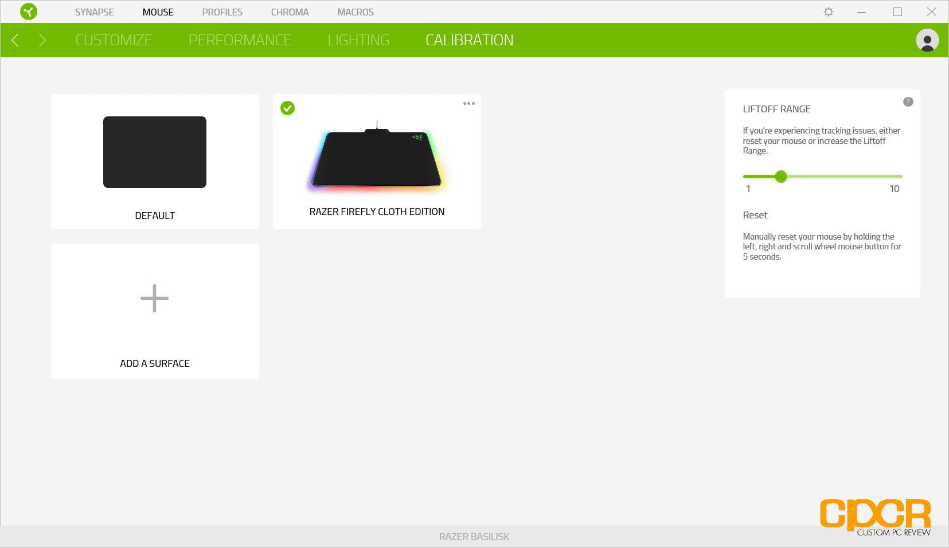Switch to the PERFORMANCE section
The image size is (949, 548).
point(240,40)
